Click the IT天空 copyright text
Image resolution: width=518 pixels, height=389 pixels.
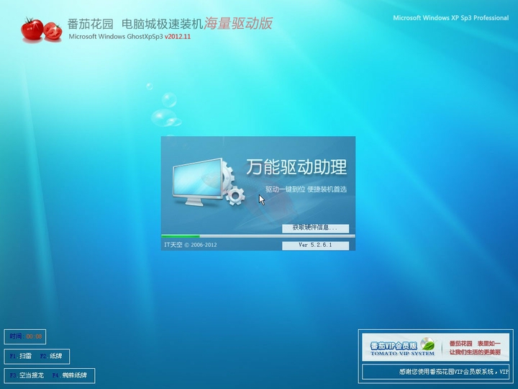[x=191, y=245]
